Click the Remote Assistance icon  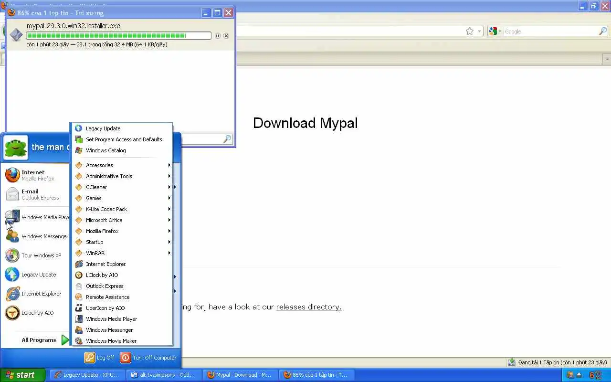(79, 297)
